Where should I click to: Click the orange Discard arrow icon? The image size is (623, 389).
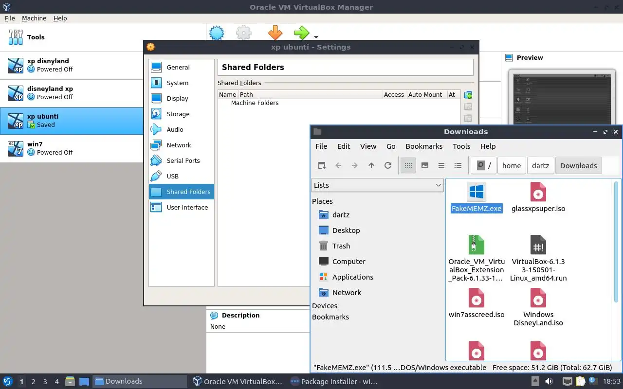pos(275,33)
